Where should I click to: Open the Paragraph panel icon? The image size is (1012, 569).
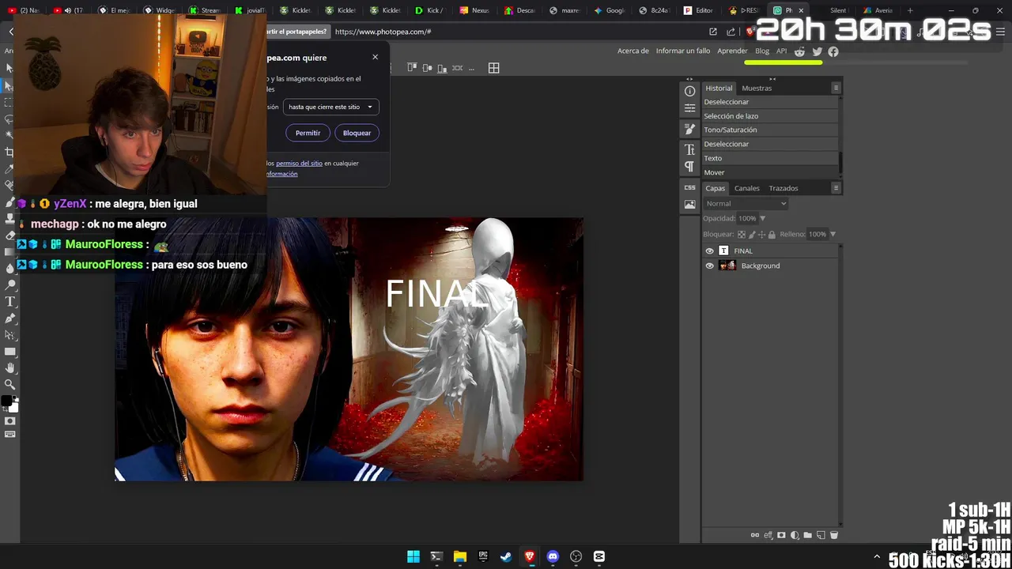pyautogui.click(x=689, y=166)
